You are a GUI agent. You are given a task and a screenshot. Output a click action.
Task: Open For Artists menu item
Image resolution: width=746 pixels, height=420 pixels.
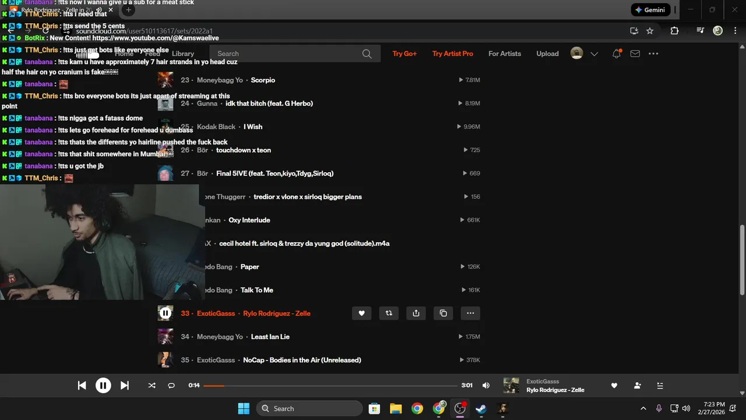pyautogui.click(x=505, y=54)
